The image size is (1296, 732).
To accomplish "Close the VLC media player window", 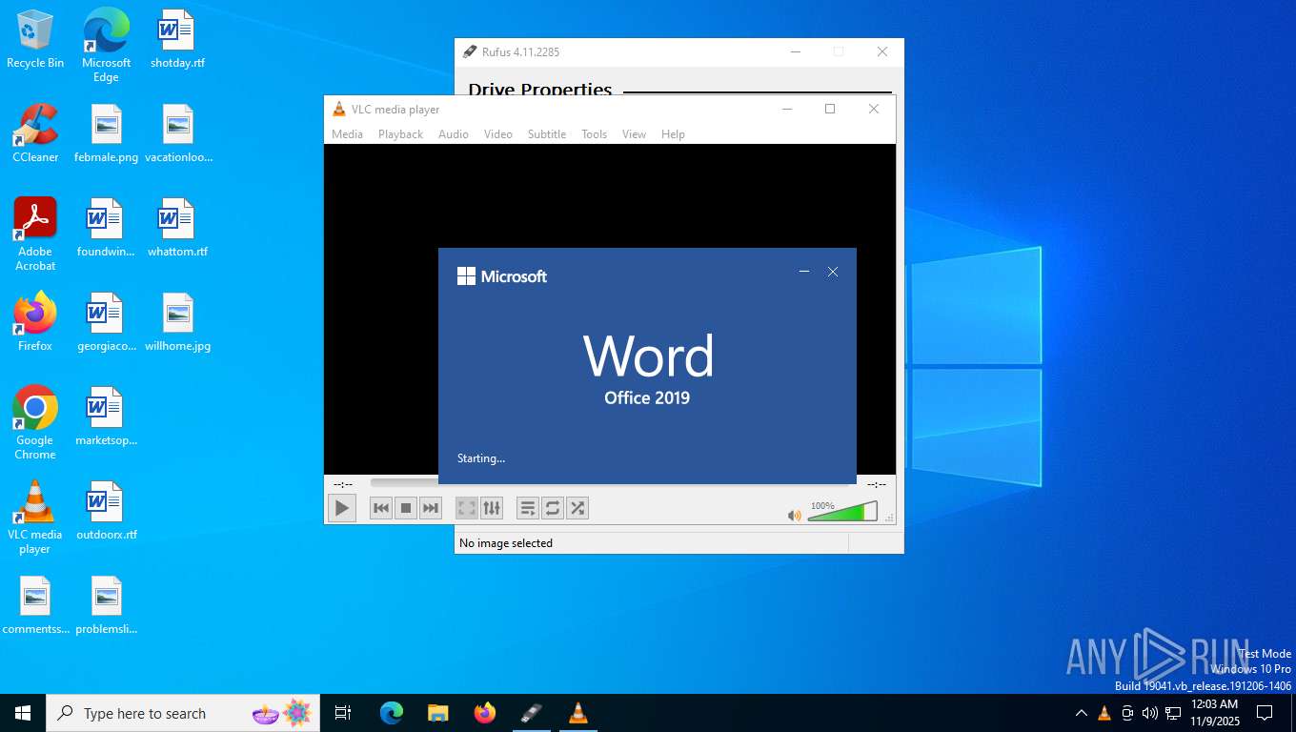I will pyautogui.click(x=874, y=109).
